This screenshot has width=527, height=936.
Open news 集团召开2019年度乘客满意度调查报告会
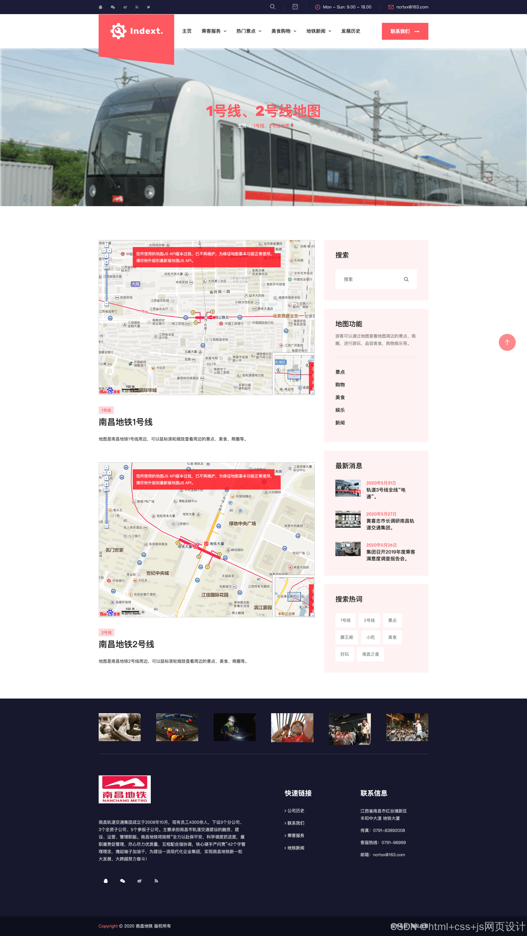click(390, 555)
